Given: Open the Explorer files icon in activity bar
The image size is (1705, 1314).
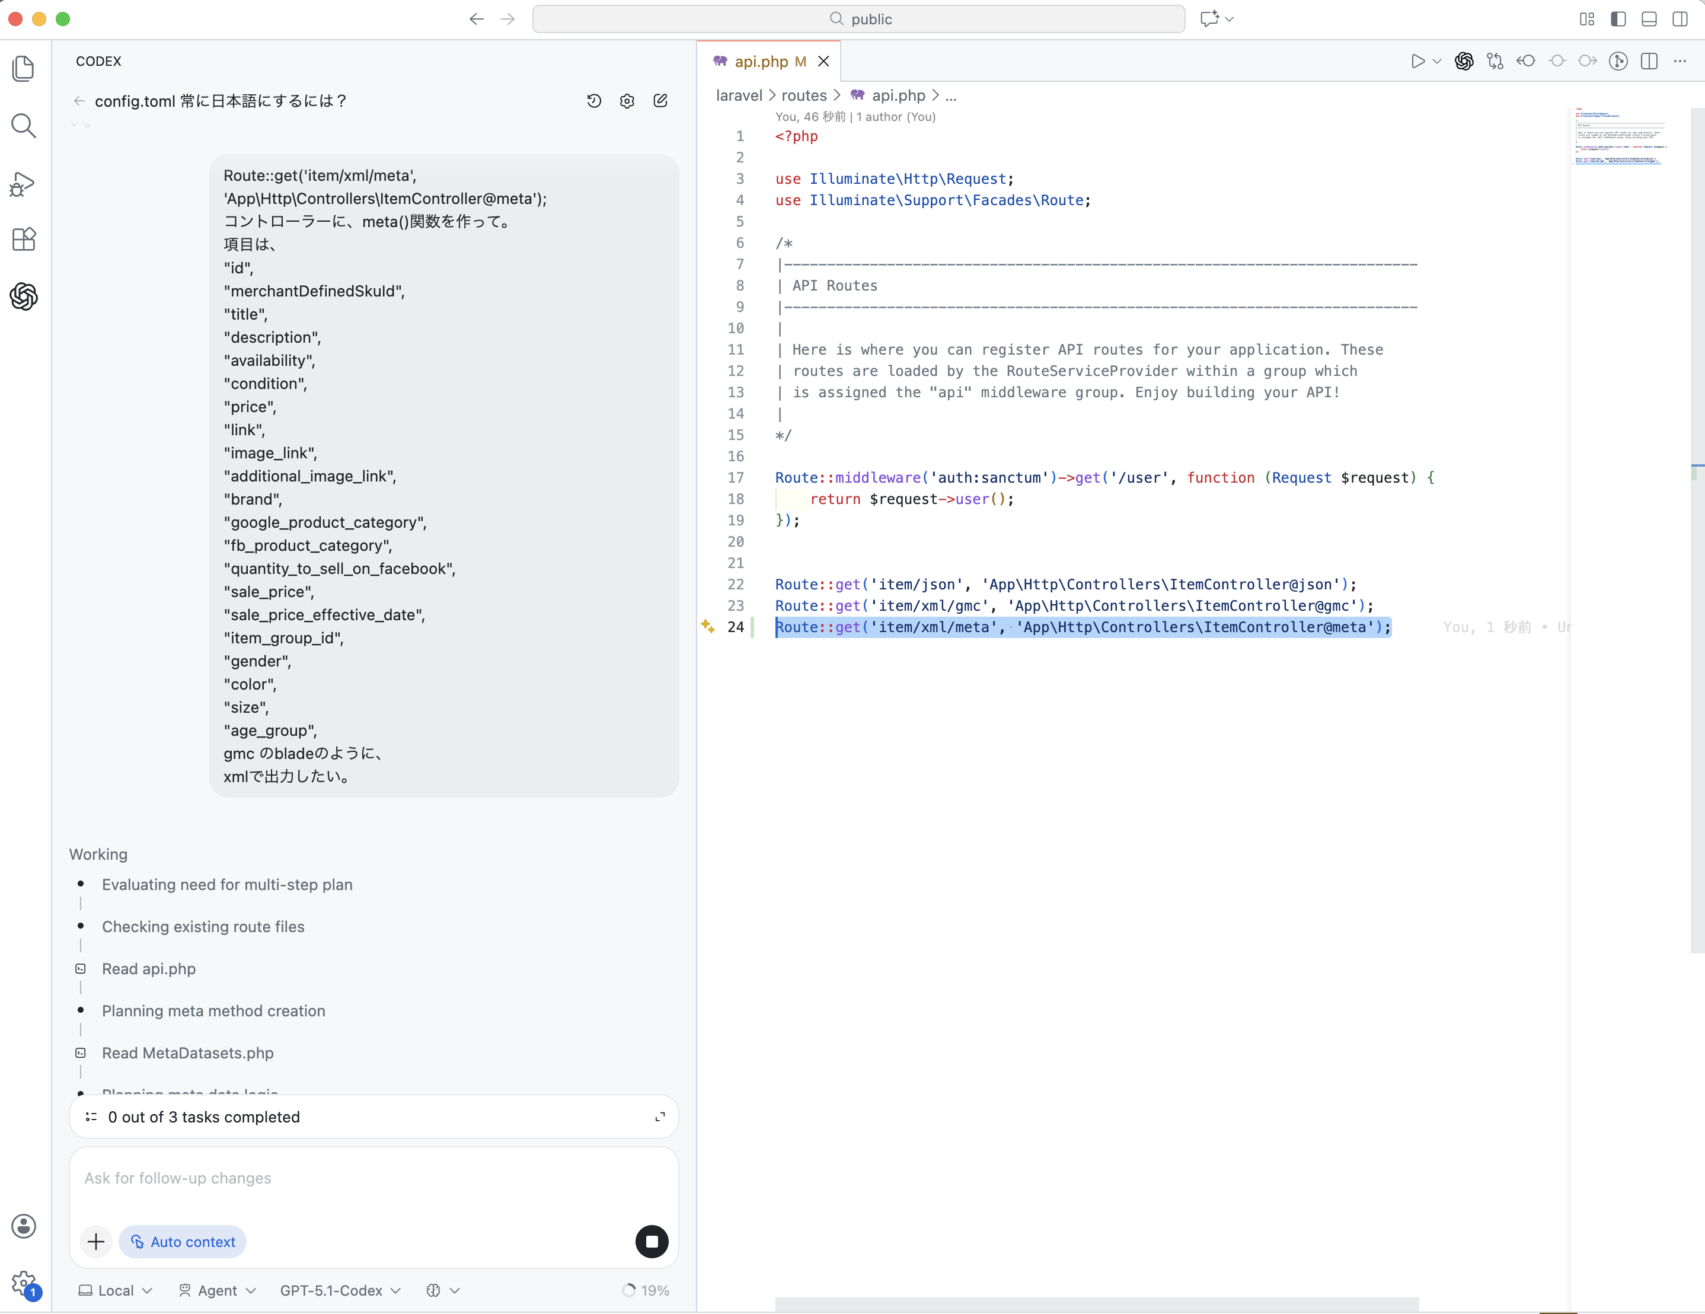Looking at the screenshot, I should pos(24,69).
